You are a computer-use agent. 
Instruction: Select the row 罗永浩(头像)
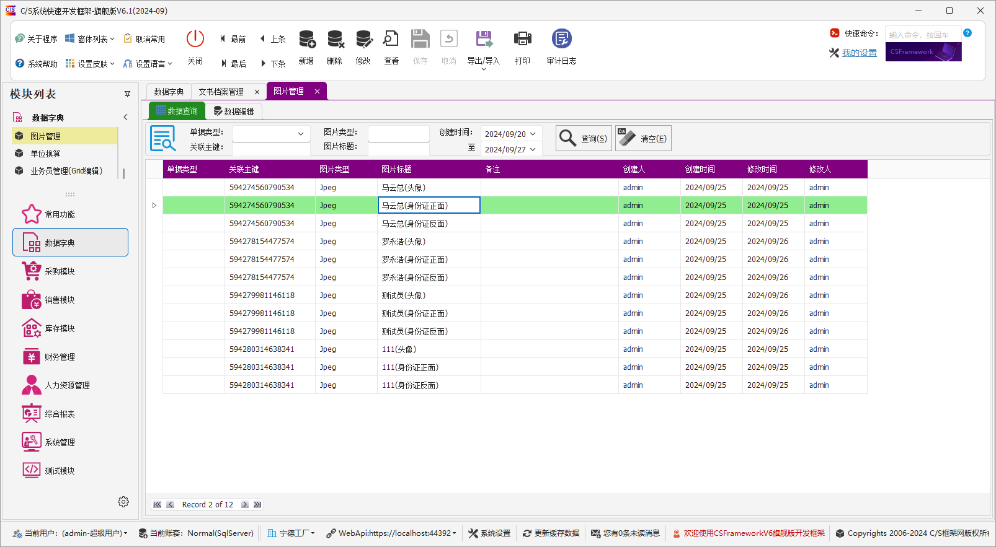515,241
